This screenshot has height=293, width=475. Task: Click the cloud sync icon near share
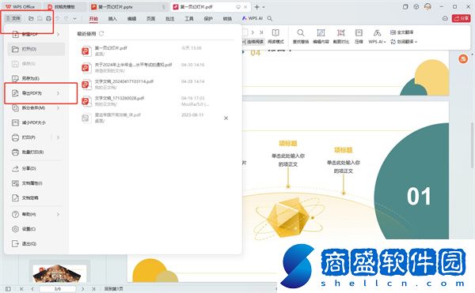[x=445, y=18]
